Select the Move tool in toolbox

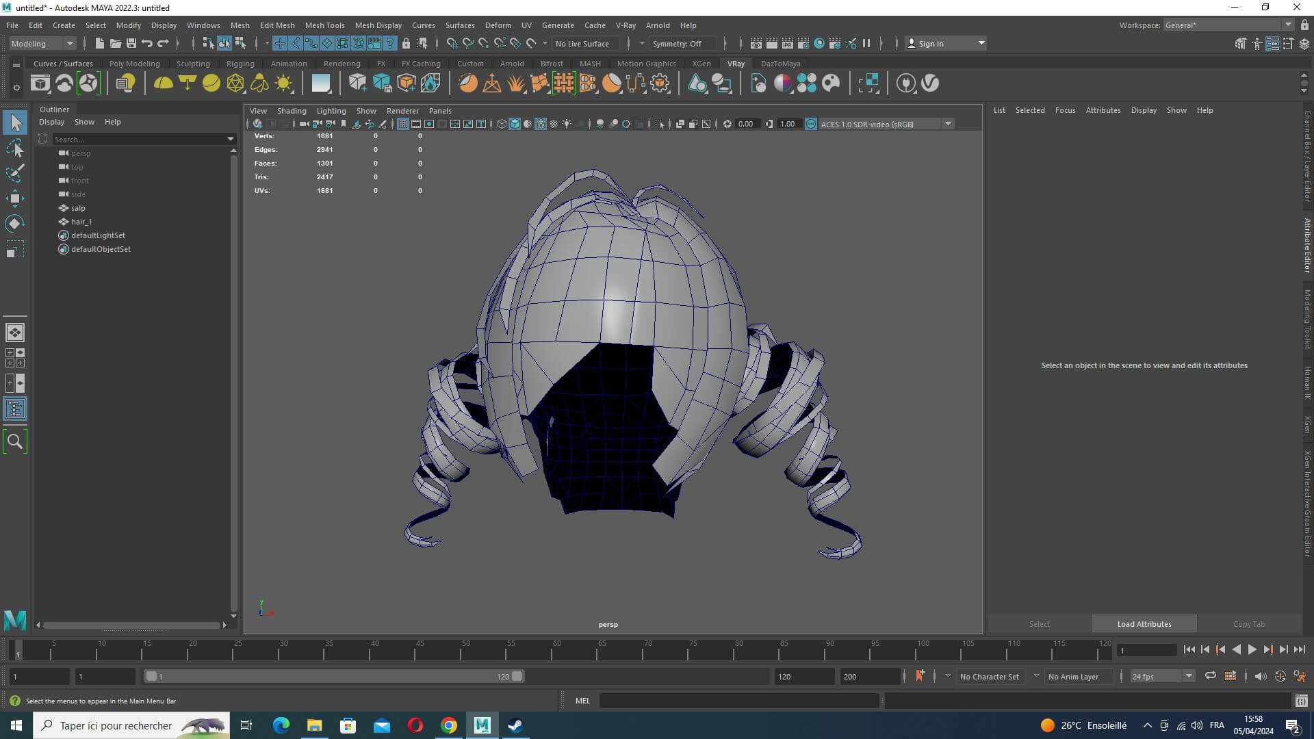pos(14,198)
